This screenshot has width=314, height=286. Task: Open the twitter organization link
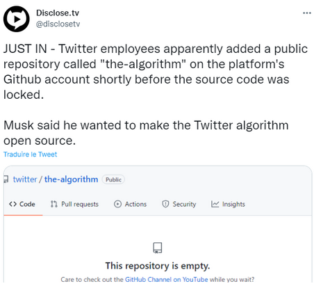(25, 180)
